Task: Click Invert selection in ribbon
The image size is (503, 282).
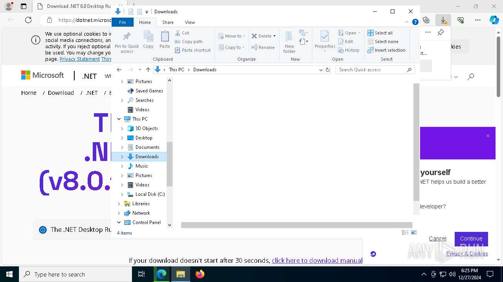Action: (386, 50)
